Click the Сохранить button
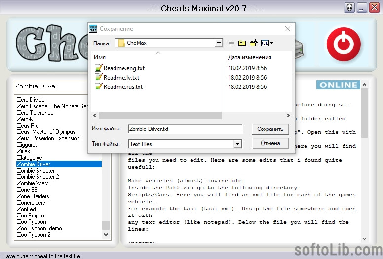 (x=270, y=129)
